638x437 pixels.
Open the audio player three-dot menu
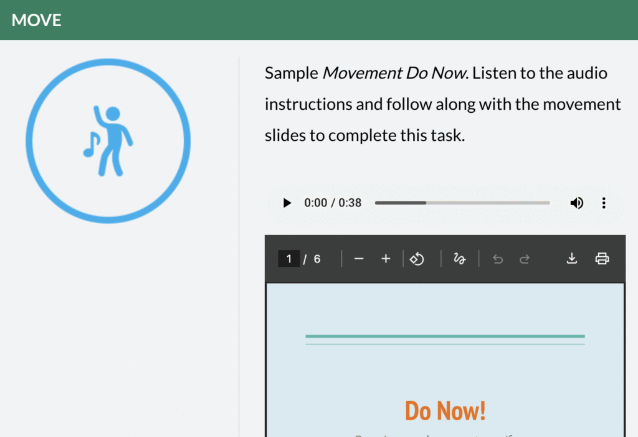[603, 203]
